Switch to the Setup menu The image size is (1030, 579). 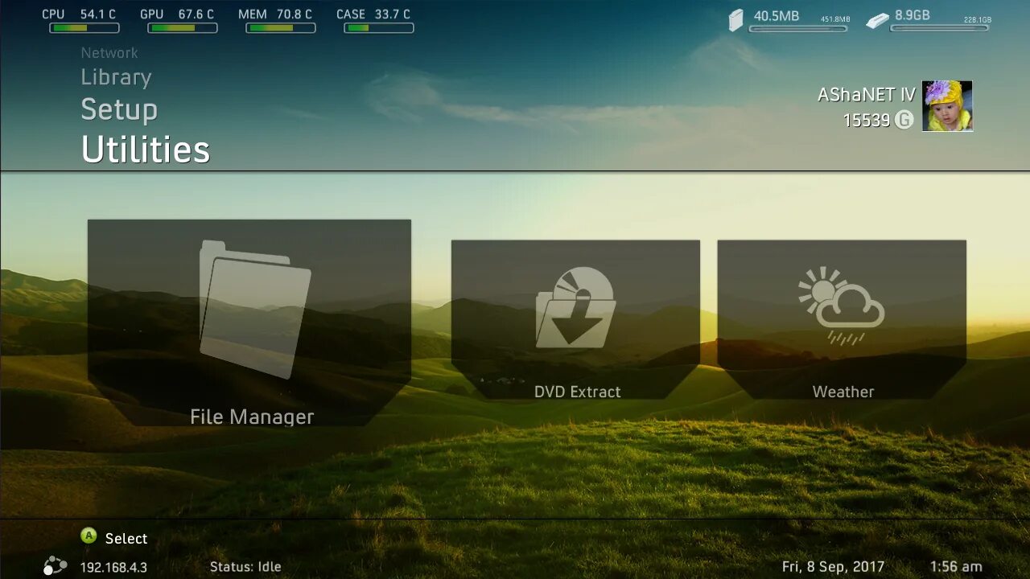tap(119, 109)
